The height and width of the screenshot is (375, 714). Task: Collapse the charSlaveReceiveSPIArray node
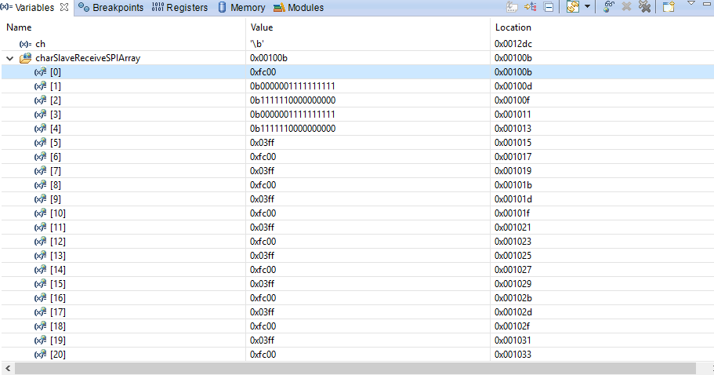9,58
